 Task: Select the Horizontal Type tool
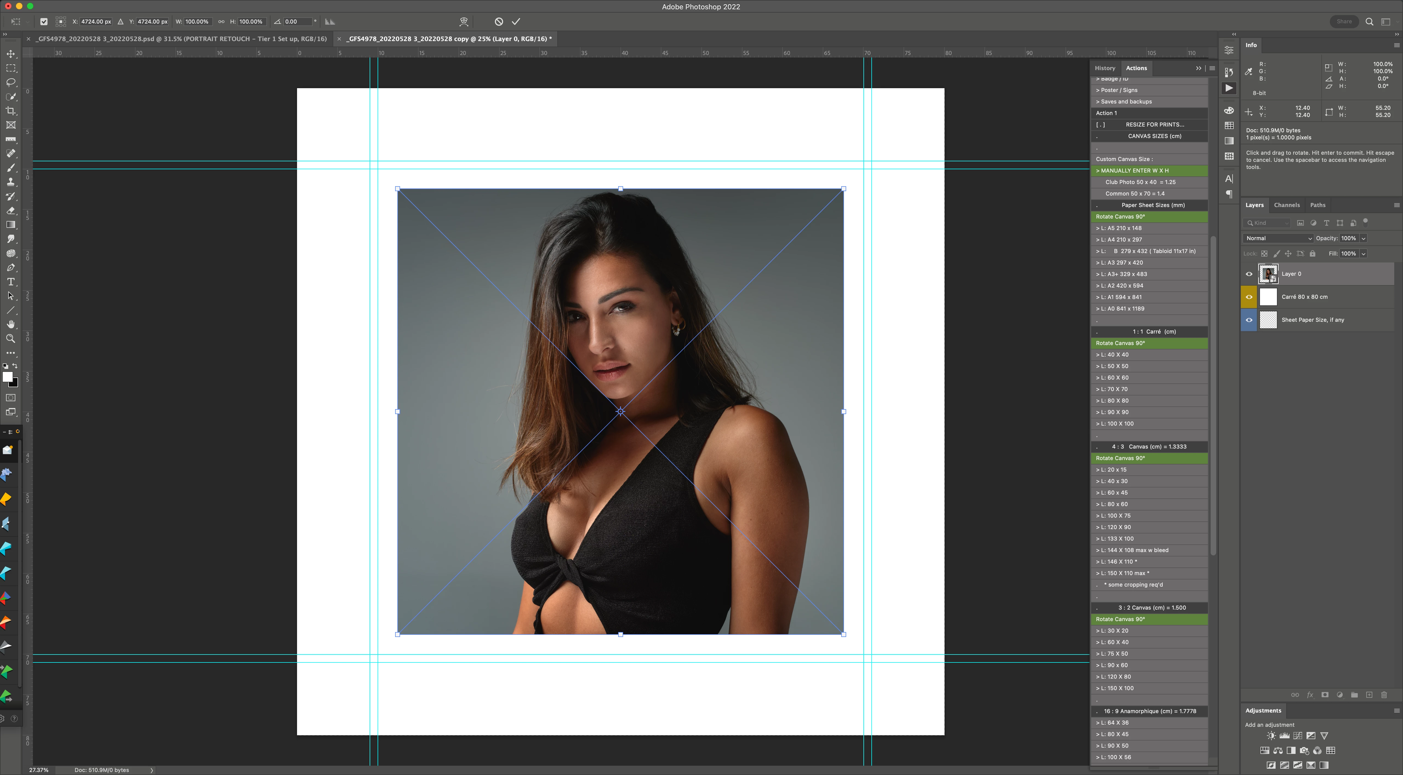10,281
